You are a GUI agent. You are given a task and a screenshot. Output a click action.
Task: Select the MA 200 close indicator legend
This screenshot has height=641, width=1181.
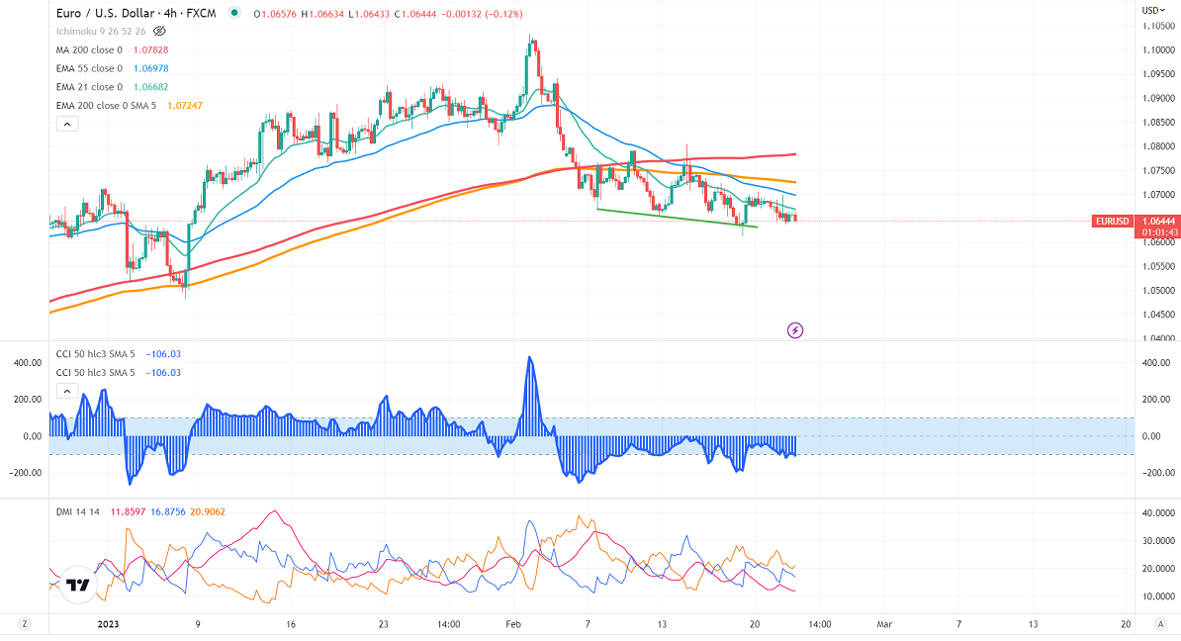point(89,49)
